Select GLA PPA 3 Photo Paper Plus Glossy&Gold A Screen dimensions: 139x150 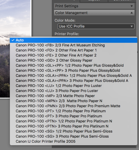pyautogui.click(x=73, y=81)
